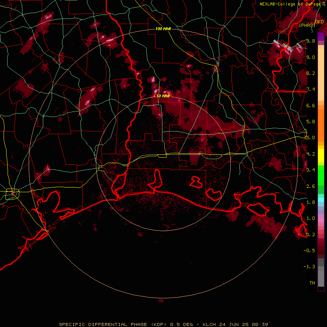327x327 pixels.
Task: Click the [PHAS] units label
Action: [x=307, y=25]
